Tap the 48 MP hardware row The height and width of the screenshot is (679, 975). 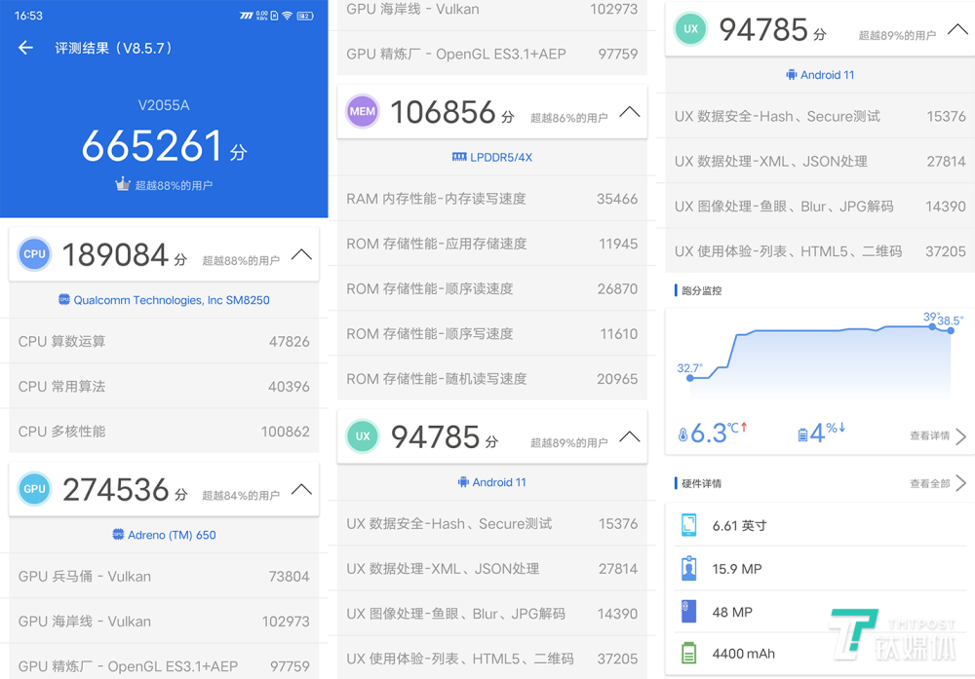pos(821,612)
